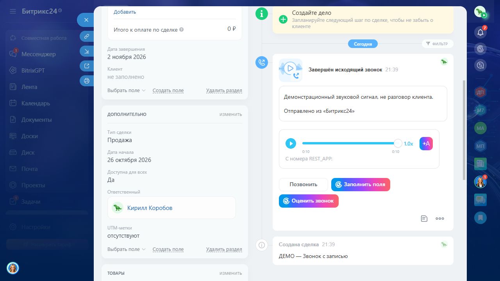Open Задачи in the left menu
Image resolution: width=500 pixels, height=281 pixels.
[31, 202]
